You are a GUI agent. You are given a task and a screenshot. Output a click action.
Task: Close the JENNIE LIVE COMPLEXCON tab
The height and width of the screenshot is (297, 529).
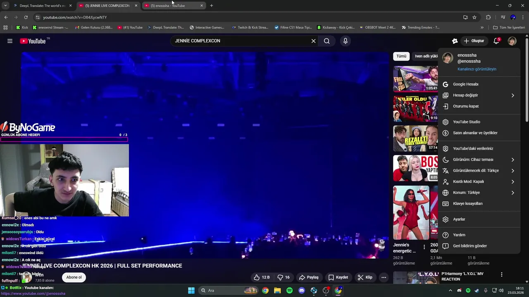136,6
